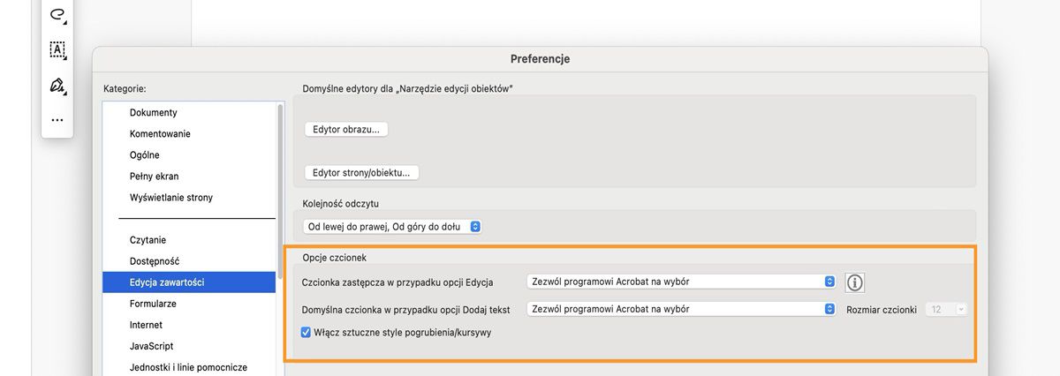The height and width of the screenshot is (376, 1060).
Task: Click the Preferencje dialog title
Action: pyautogui.click(x=540, y=59)
